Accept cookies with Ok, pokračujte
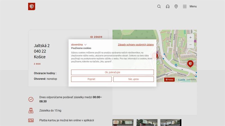Viewport: 225px width, 126px height. [112, 72]
